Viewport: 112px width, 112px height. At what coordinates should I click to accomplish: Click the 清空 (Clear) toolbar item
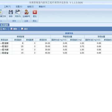click(x=25, y=29)
